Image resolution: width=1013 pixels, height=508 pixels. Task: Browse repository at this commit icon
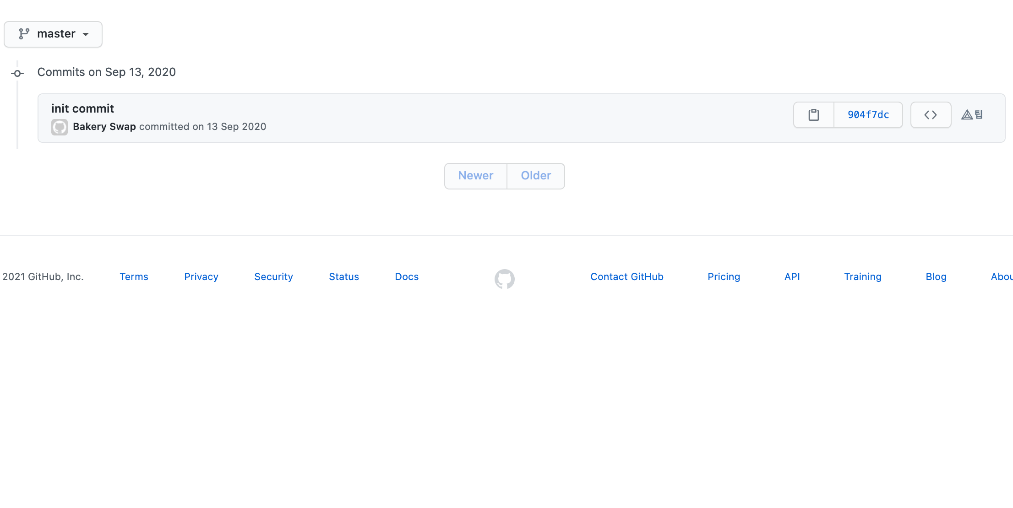pyautogui.click(x=930, y=115)
